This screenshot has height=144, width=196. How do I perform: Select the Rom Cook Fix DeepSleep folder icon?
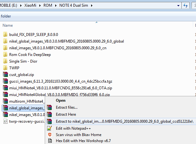[x=5, y=54]
